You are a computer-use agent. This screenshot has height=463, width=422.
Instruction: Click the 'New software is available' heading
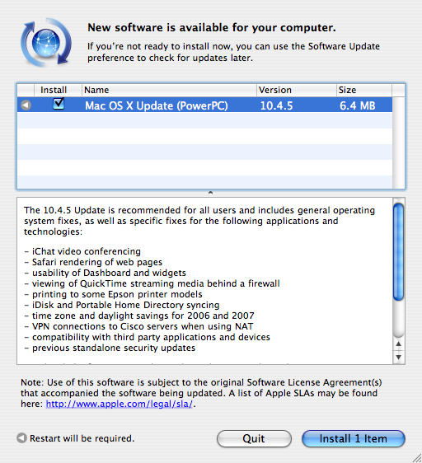(x=212, y=27)
